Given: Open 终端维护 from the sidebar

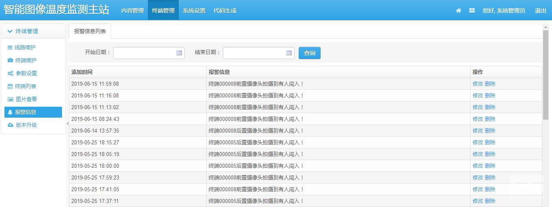Looking at the screenshot, I should (26, 60).
